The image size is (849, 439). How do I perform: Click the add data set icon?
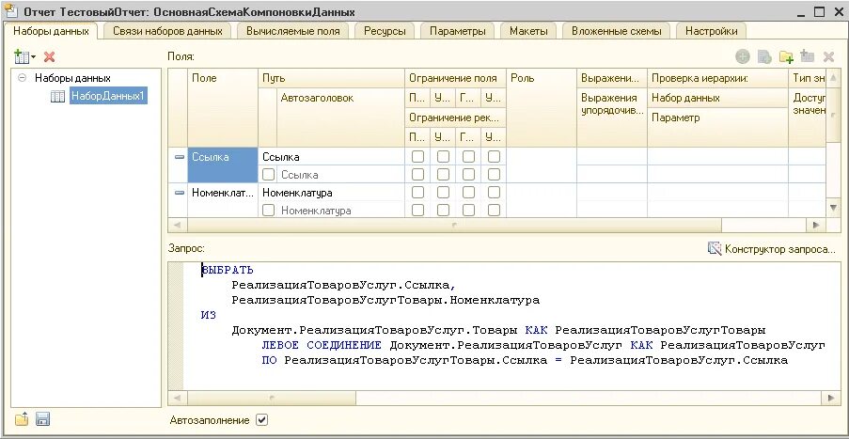21,56
